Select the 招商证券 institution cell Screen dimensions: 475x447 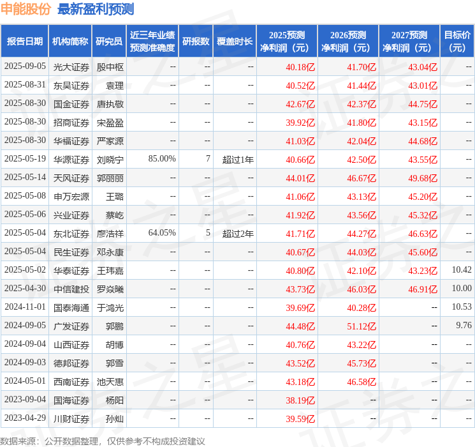pos(71,123)
